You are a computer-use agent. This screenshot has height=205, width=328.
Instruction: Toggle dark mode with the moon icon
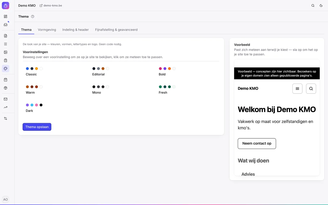(x=321, y=5)
